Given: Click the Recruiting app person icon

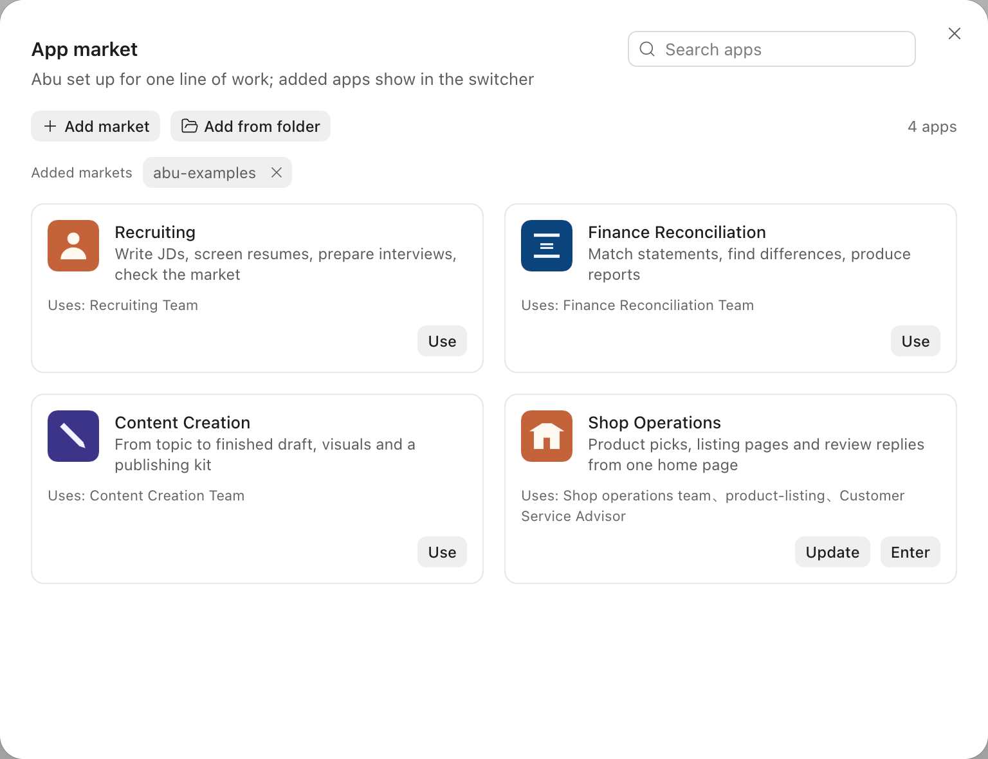Looking at the screenshot, I should point(73,246).
